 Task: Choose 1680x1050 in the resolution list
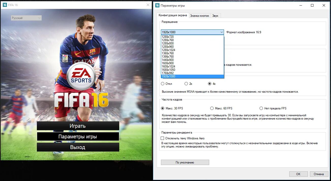point(192,70)
